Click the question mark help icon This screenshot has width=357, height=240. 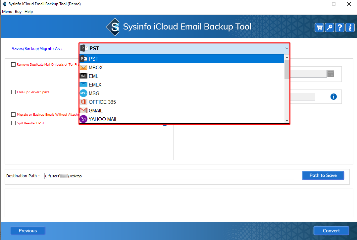pyautogui.click(x=340, y=28)
